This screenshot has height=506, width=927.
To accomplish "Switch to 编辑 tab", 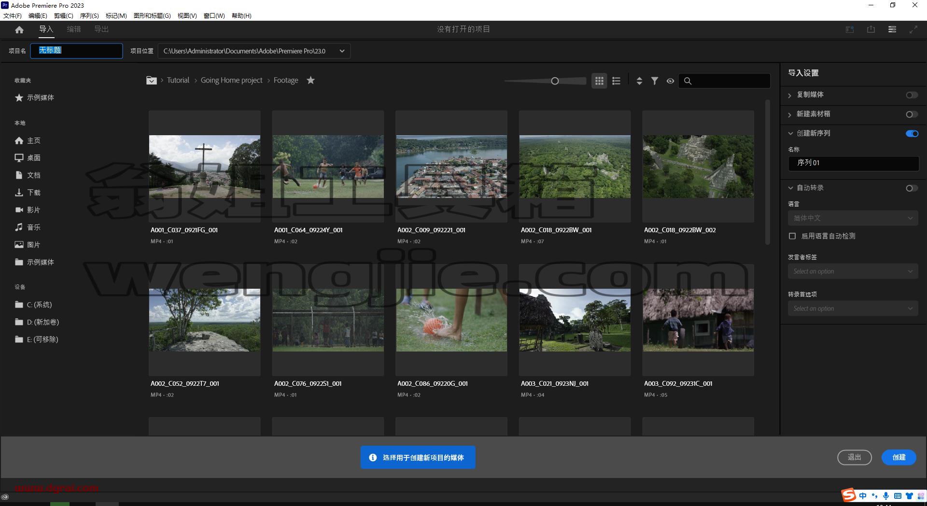I will tap(74, 29).
